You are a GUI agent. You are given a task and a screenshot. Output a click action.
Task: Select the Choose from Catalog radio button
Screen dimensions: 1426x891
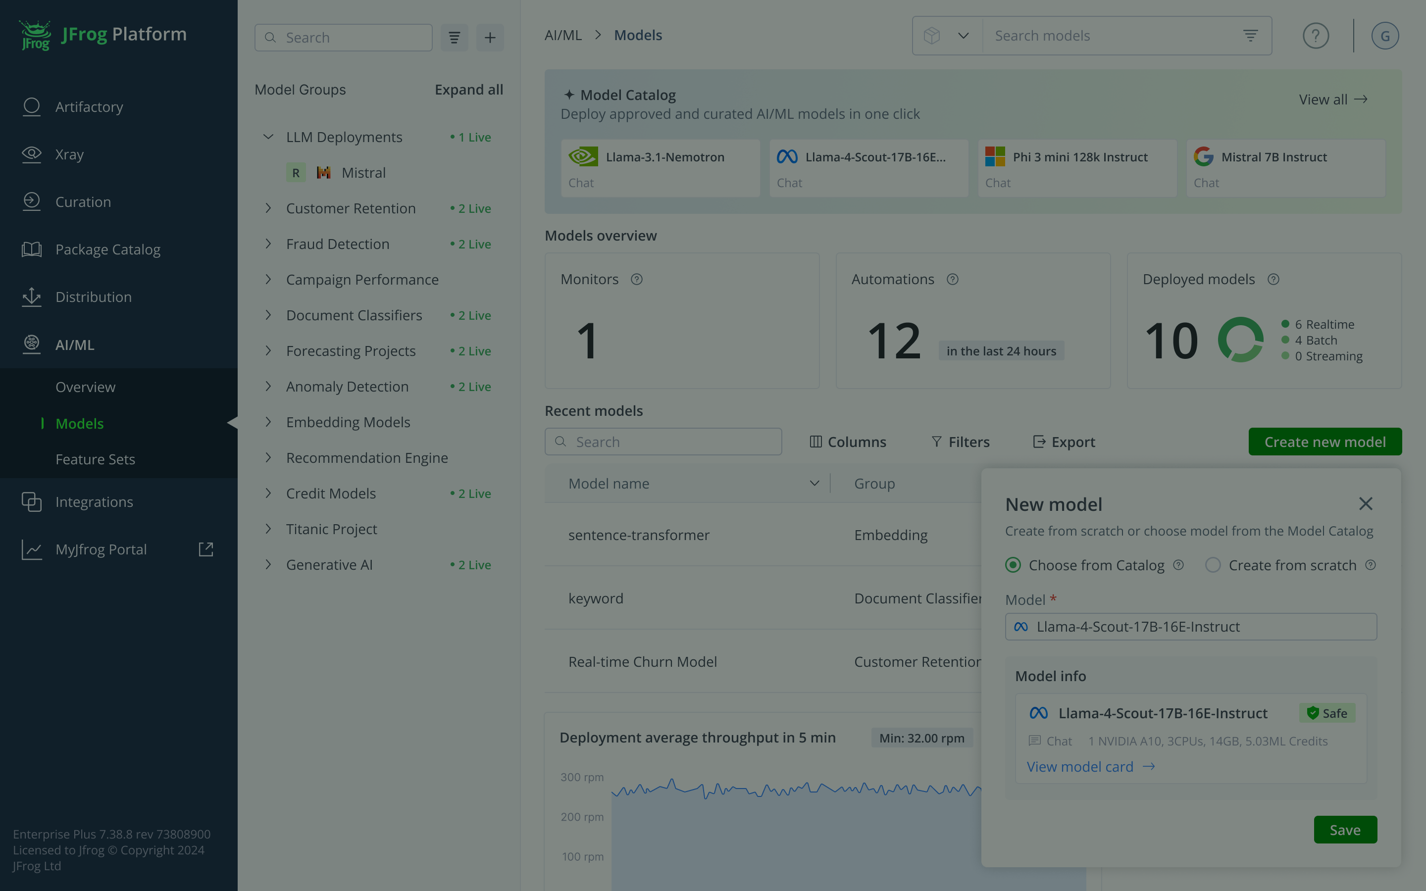[x=1013, y=565]
